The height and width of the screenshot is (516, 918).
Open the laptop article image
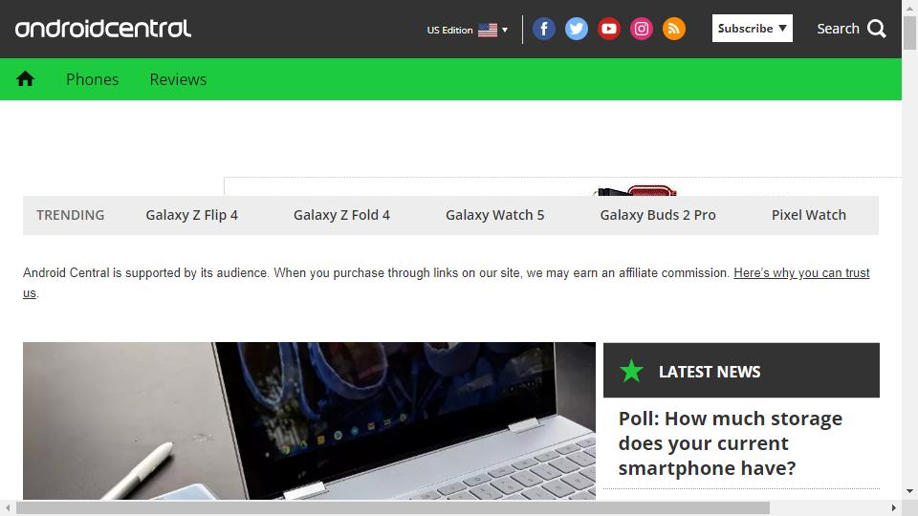click(x=309, y=420)
